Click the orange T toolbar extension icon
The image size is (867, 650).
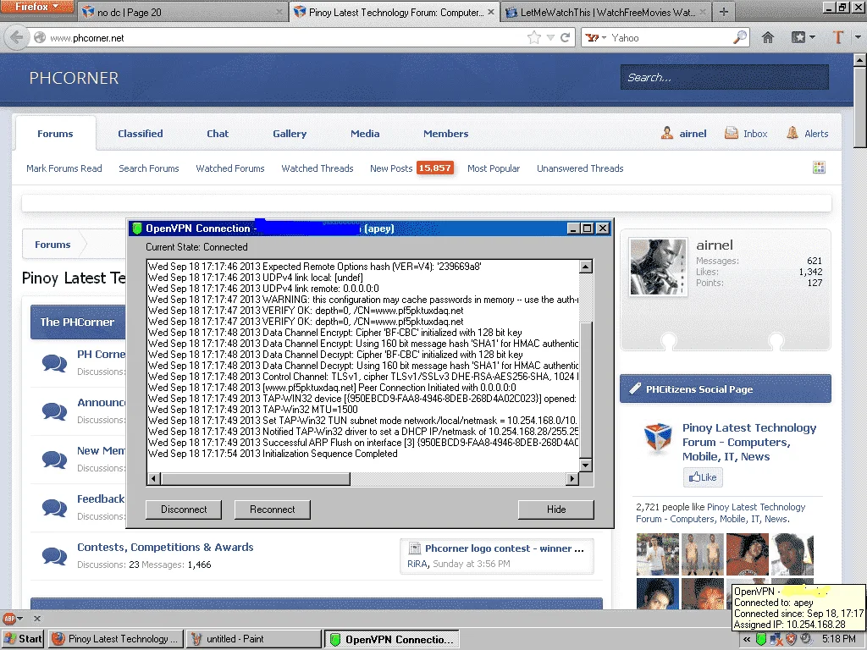838,37
